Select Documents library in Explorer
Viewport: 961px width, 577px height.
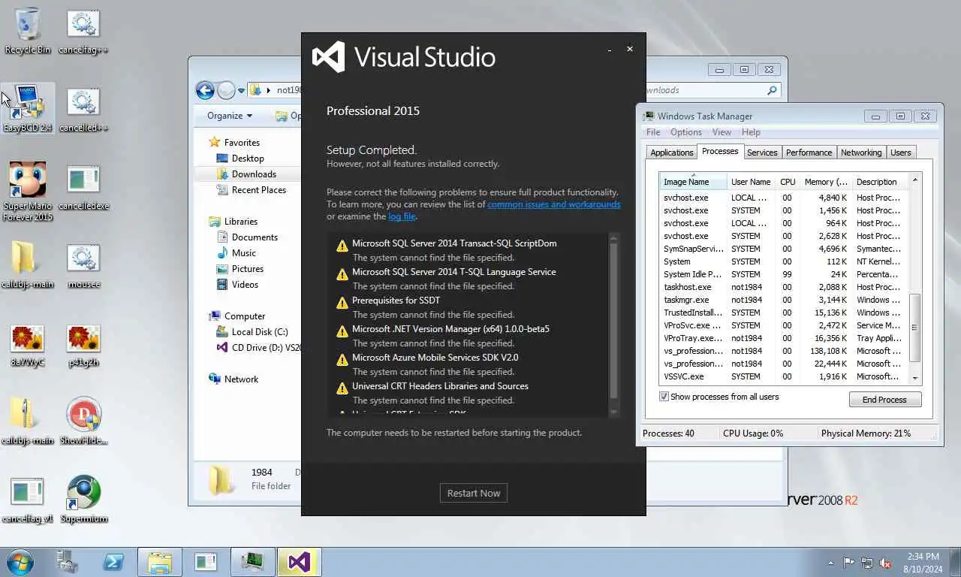click(255, 237)
